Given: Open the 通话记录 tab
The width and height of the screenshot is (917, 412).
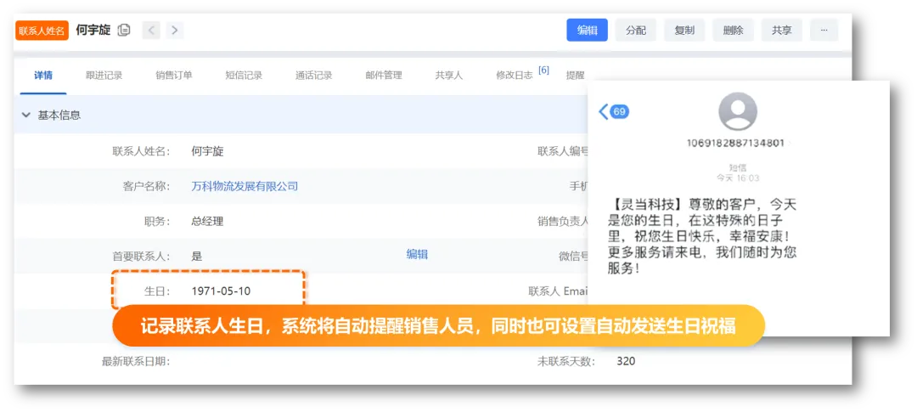Looking at the screenshot, I should [313, 75].
